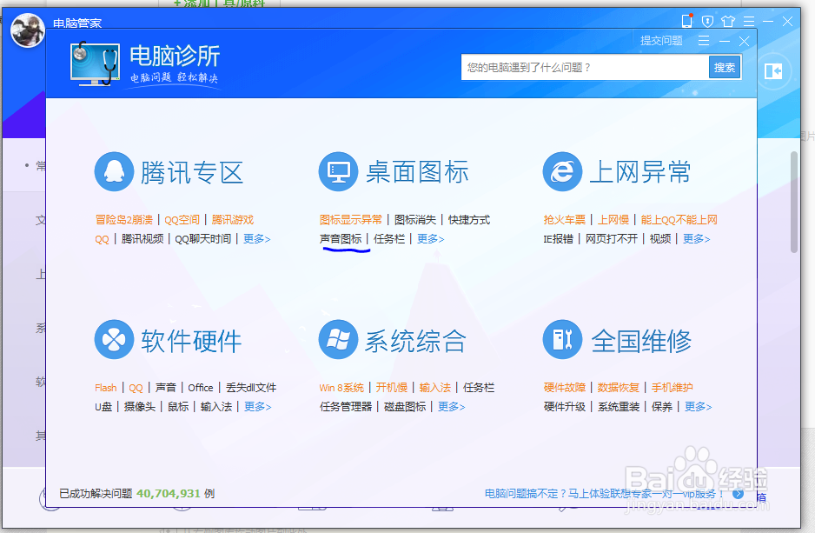Expand 更多 under 桌面图标
Image resolution: width=815 pixels, height=533 pixels.
point(430,239)
